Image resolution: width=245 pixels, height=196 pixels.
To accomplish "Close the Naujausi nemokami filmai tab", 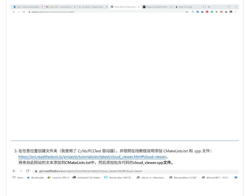I will coord(171,7).
